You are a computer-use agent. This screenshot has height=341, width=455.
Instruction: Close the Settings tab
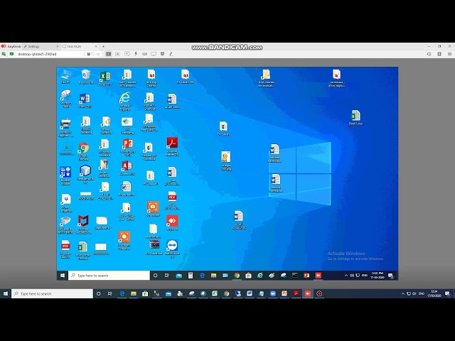tap(57, 46)
